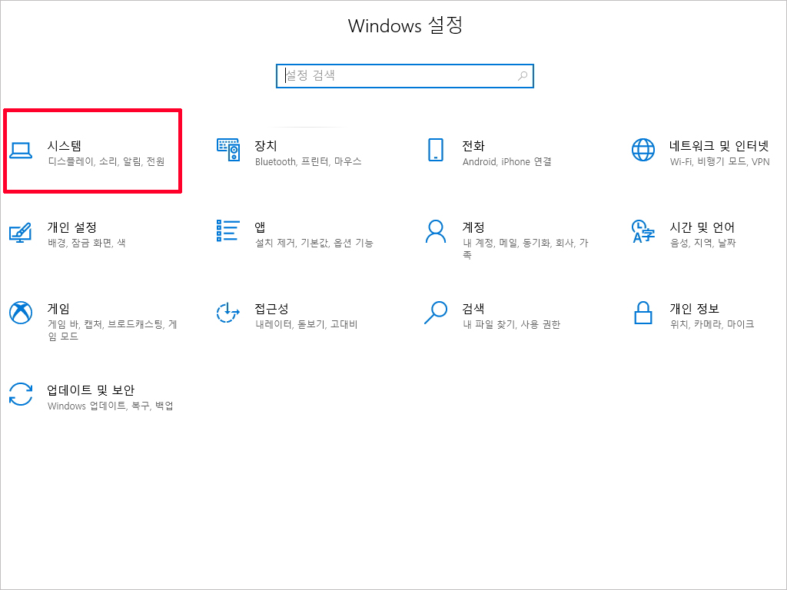Click description '내레이터, 돋보기, 고대비'
Viewport: 787px width, 590px height.
pos(306,324)
